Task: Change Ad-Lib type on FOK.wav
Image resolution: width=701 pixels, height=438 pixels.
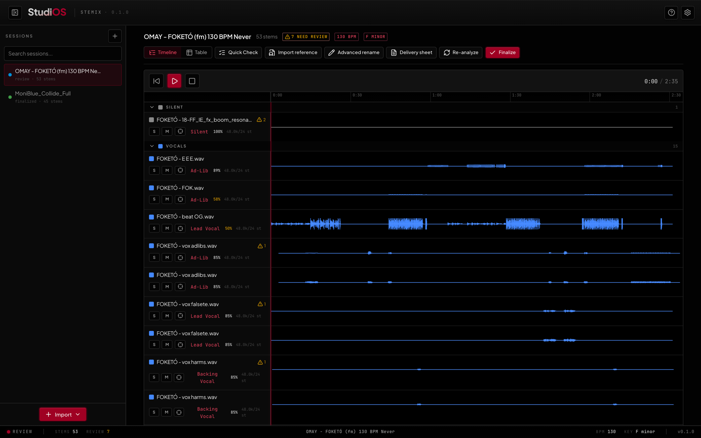Action: tap(199, 200)
